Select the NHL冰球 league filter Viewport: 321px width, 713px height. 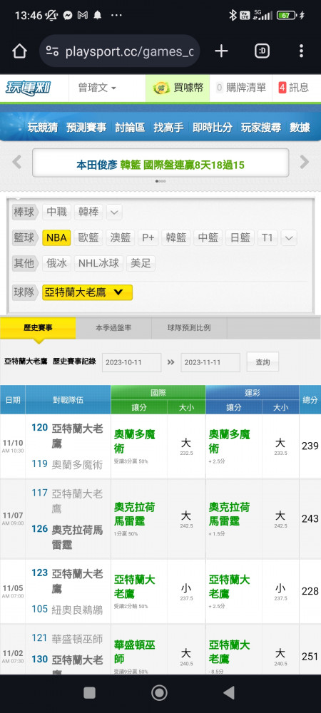[98, 263]
